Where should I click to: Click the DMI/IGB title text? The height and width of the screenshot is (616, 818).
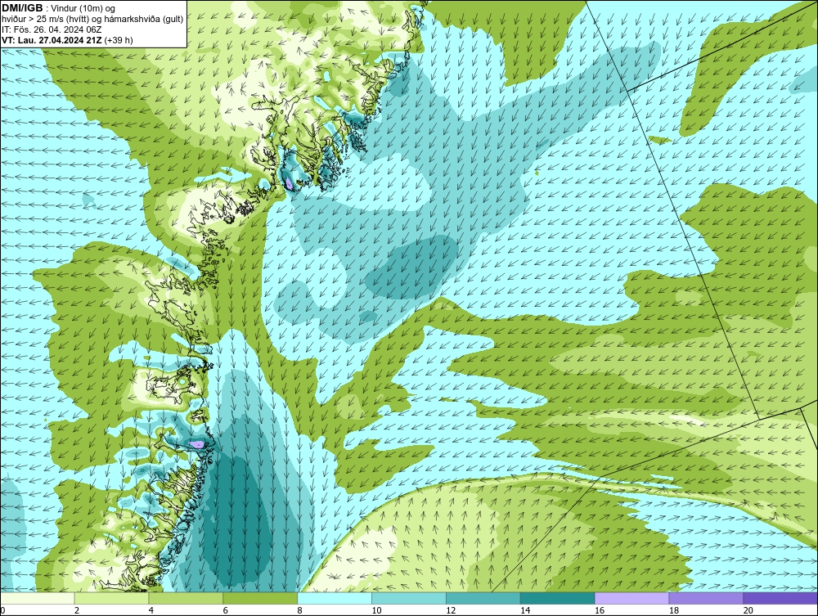tap(22, 8)
